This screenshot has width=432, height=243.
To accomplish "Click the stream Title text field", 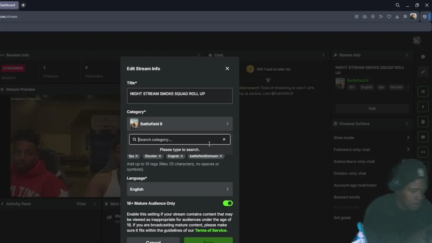I will click(x=180, y=96).
